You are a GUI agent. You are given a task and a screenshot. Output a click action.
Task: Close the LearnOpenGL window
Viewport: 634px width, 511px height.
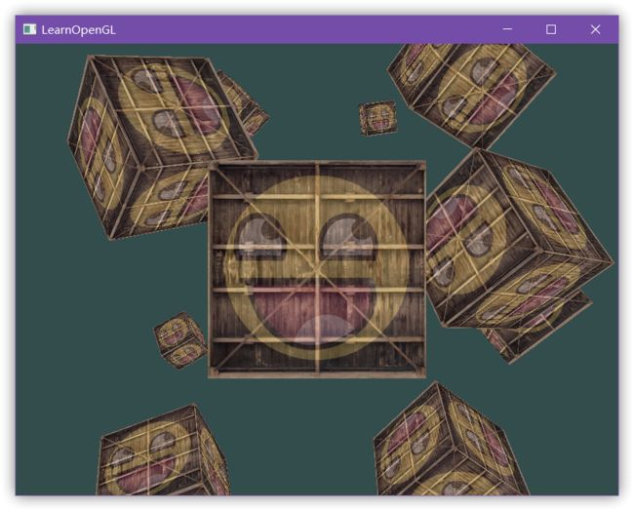click(x=595, y=29)
